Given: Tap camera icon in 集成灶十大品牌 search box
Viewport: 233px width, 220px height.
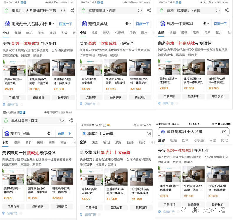Looking at the screenshot, I should click(149, 133).
